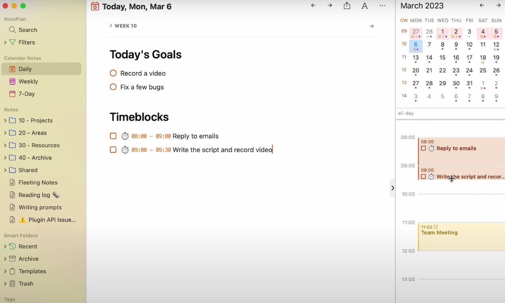
Task: Click the share icon in the note toolbar
Action: pyautogui.click(x=347, y=6)
